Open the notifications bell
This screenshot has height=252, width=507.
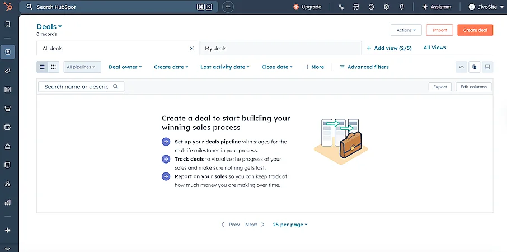402,7
